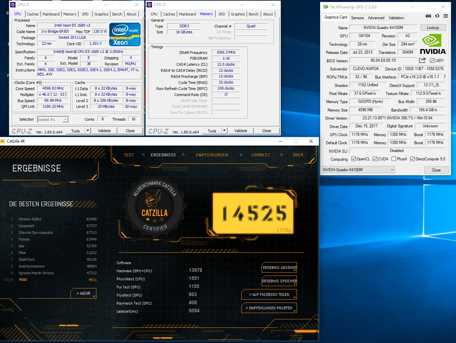
Task: Click the Raymarch Test (GPU) result row
Action: coord(157,303)
